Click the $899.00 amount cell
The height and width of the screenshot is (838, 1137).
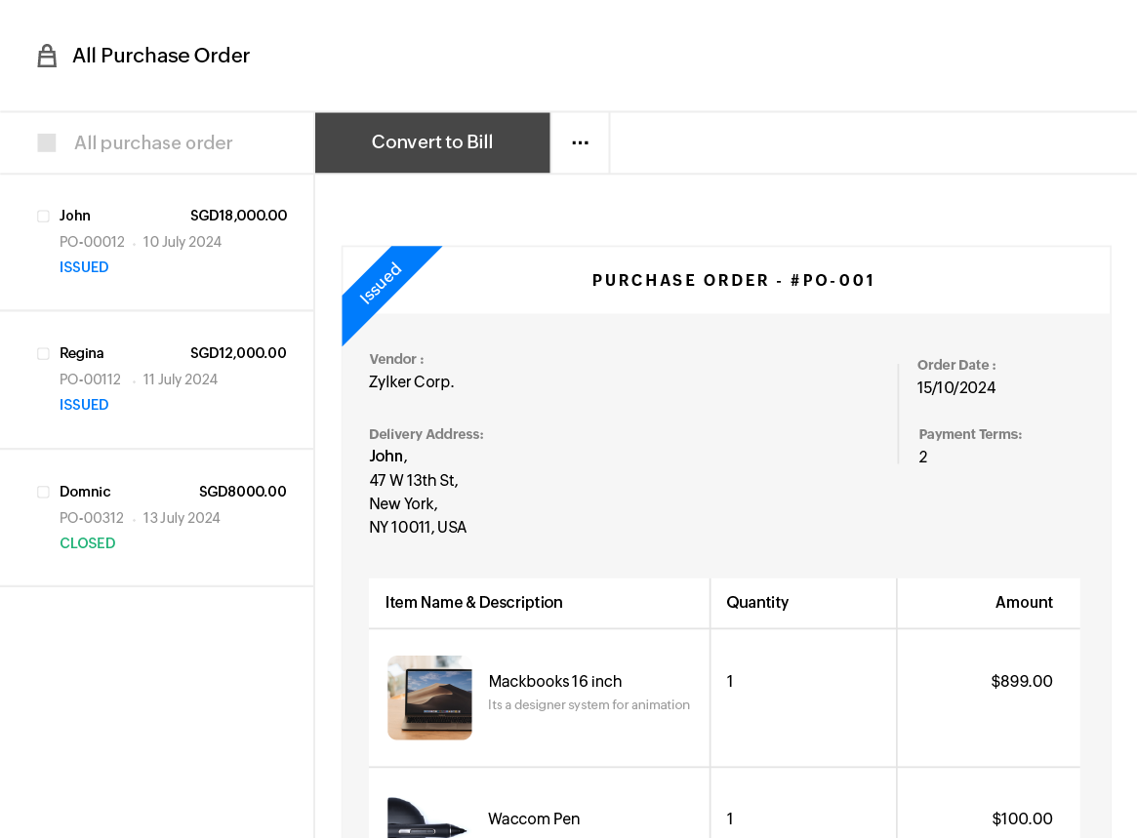(1021, 681)
